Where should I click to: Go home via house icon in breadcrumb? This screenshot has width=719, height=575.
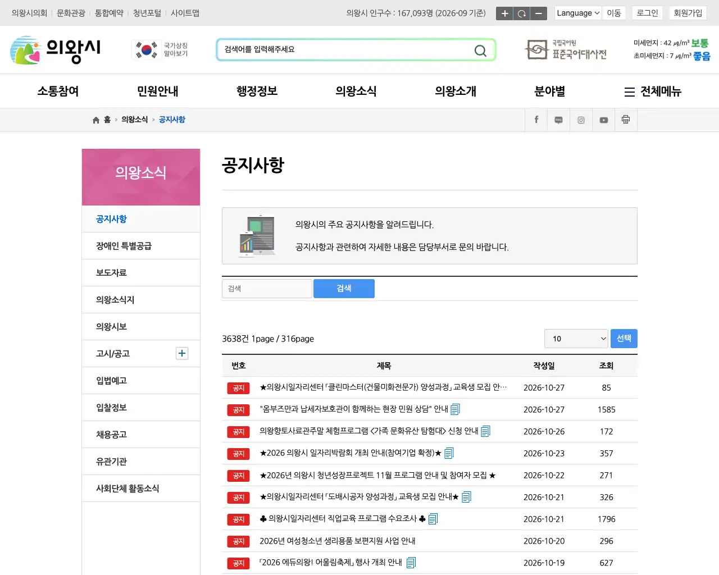pyautogui.click(x=96, y=120)
